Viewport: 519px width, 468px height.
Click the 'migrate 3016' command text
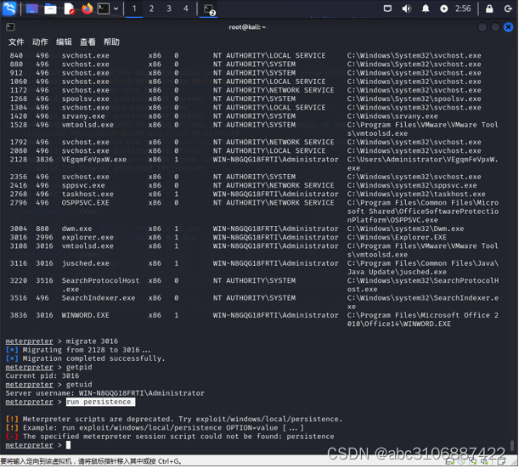92,341
